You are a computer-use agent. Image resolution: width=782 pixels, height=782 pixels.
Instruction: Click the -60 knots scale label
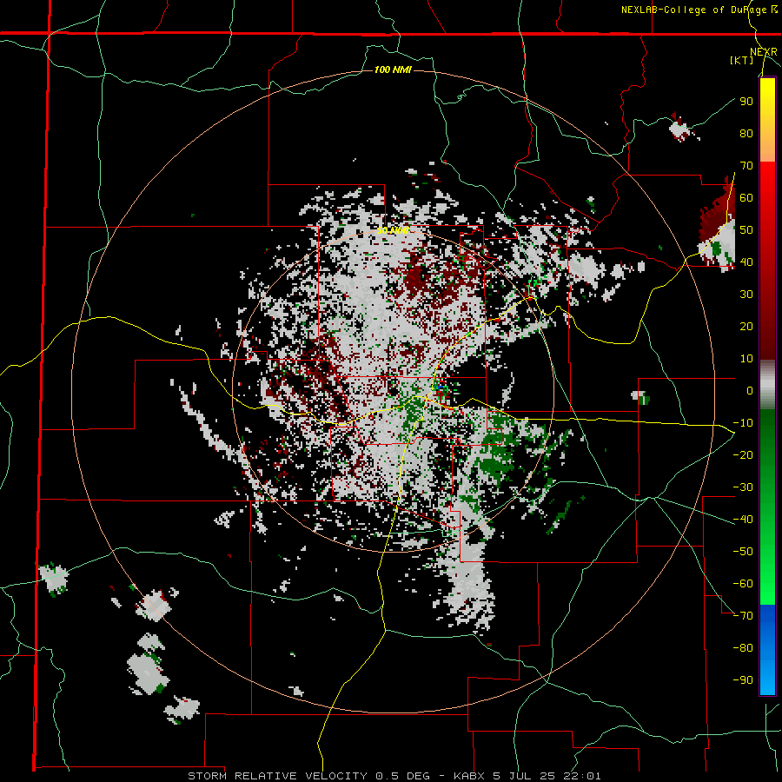[743, 584]
